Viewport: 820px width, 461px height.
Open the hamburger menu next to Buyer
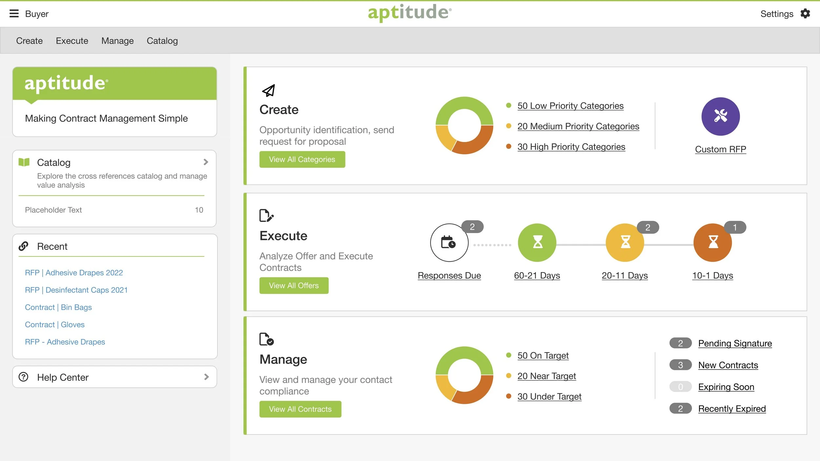click(x=14, y=13)
